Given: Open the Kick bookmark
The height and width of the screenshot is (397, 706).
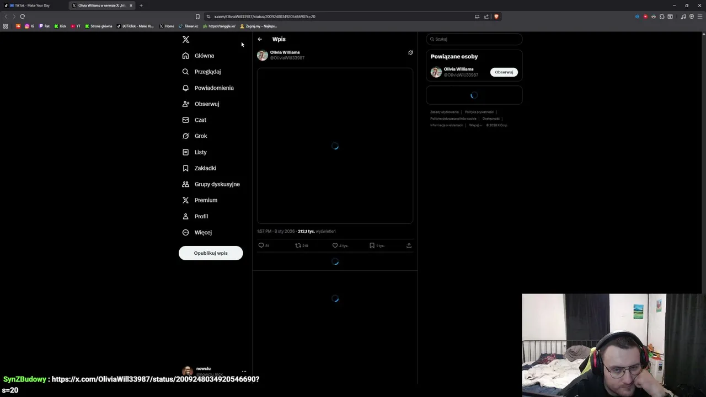Looking at the screenshot, I should click(x=60, y=26).
